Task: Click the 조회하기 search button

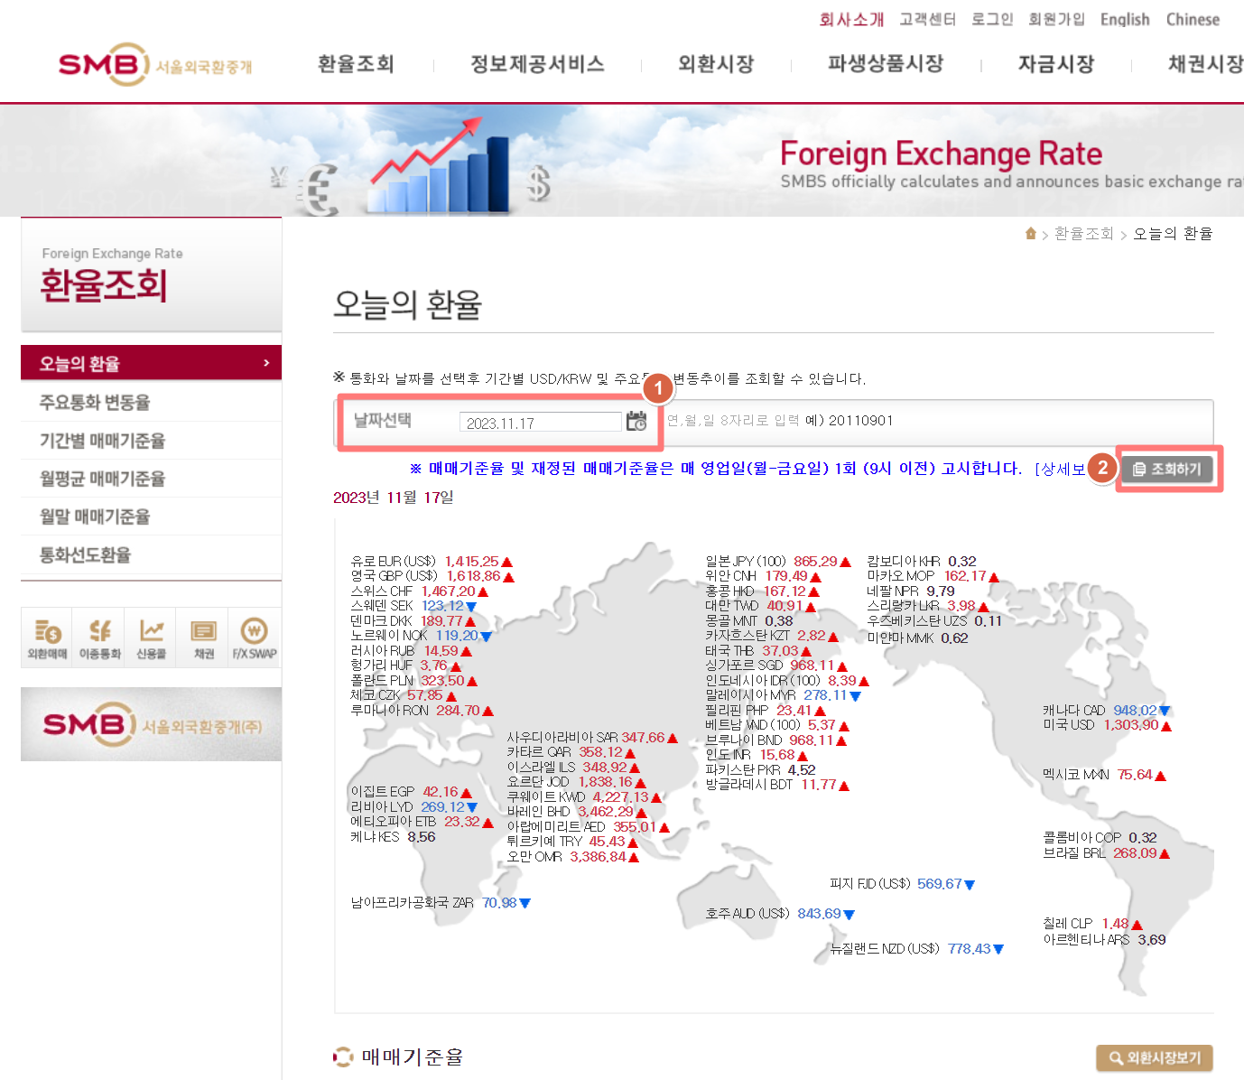Action: coord(1167,469)
